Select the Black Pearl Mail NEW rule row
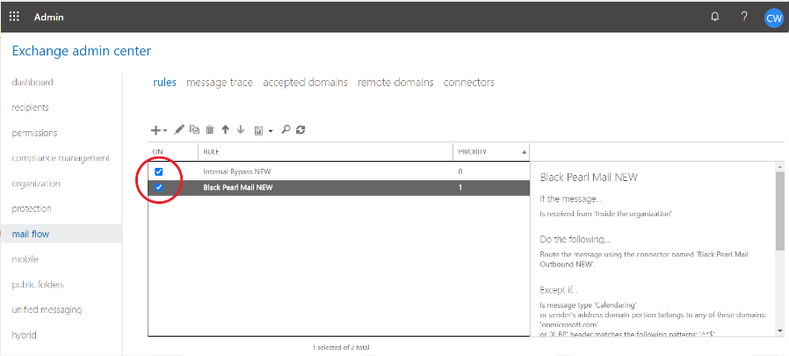The height and width of the screenshot is (356, 789). pos(339,187)
